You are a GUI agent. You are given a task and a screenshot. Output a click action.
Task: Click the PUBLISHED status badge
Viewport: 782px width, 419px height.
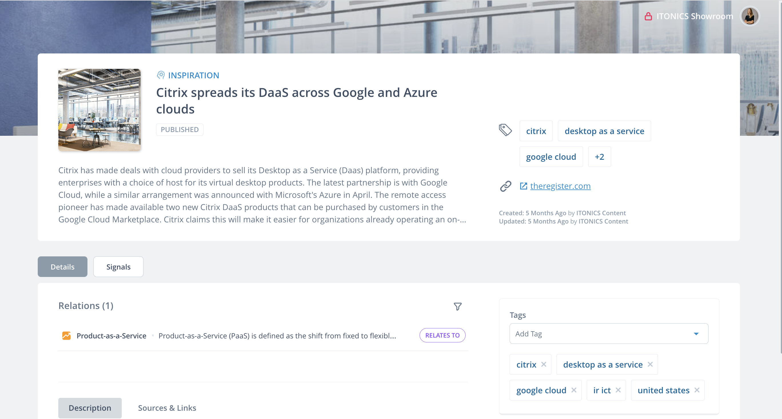coord(180,130)
